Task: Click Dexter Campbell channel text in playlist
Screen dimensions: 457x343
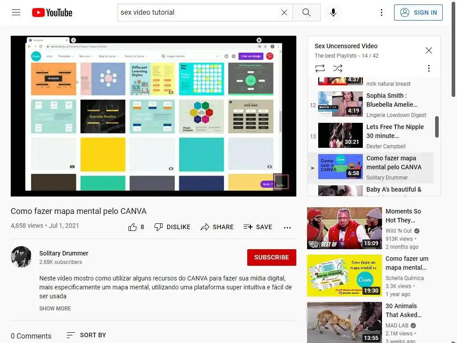Action: 386,146
